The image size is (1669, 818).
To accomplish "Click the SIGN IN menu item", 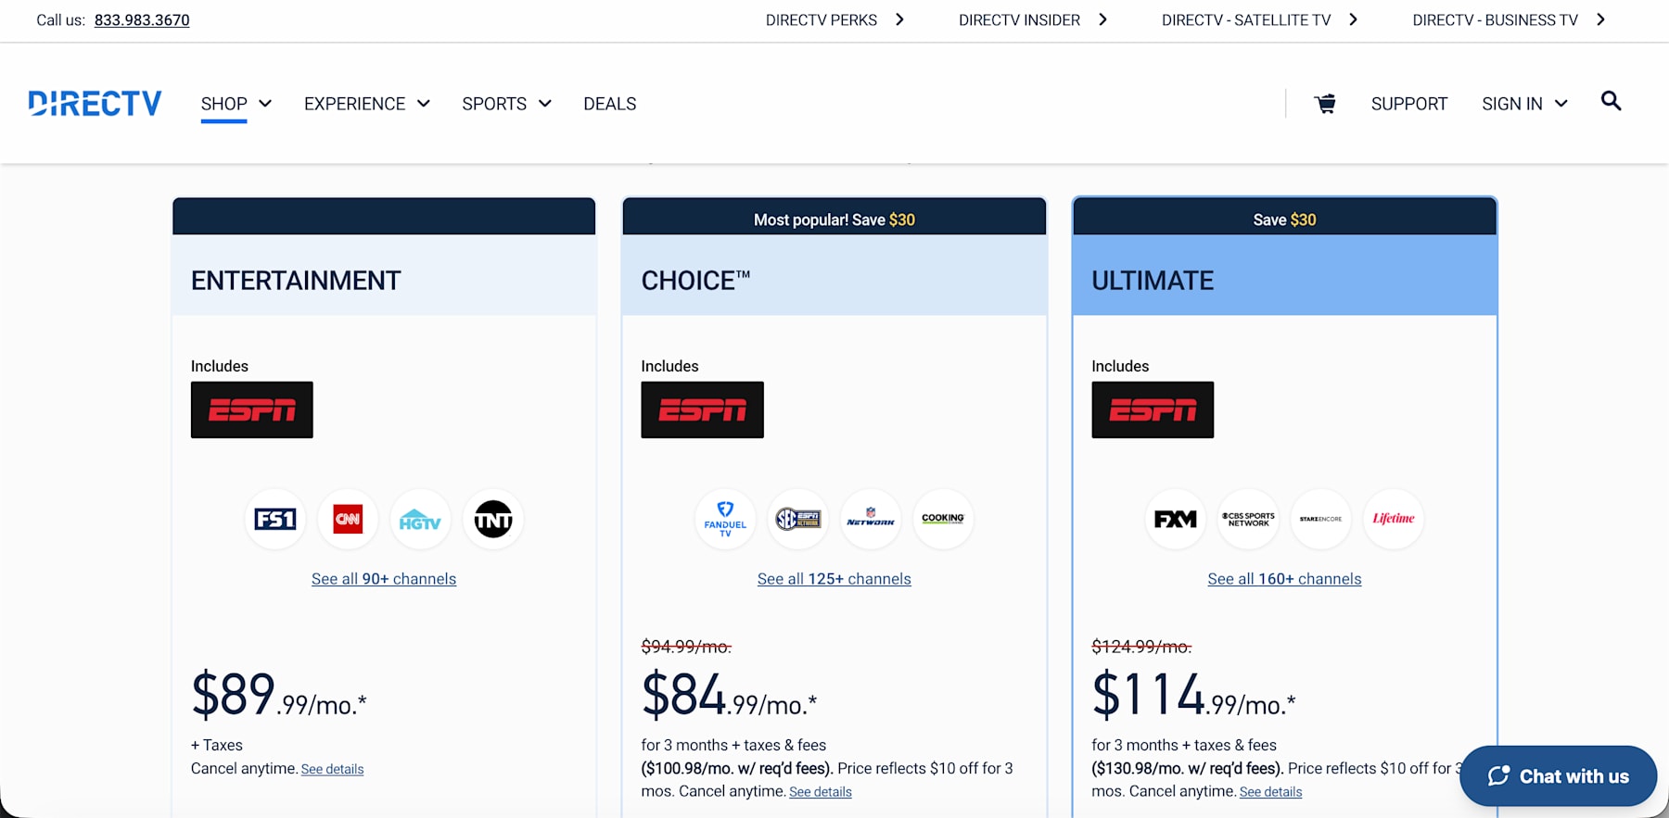I will tap(1512, 104).
